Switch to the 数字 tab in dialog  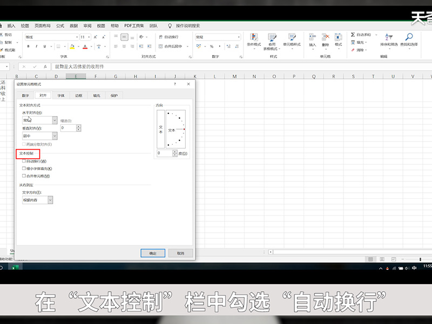(x=25, y=96)
